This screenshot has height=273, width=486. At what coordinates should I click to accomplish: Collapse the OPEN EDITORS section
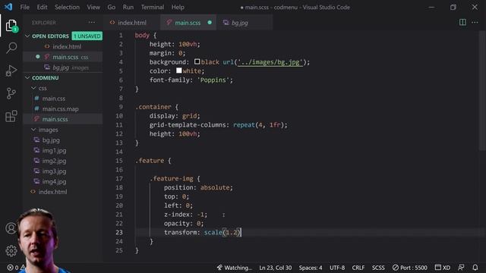(27, 36)
